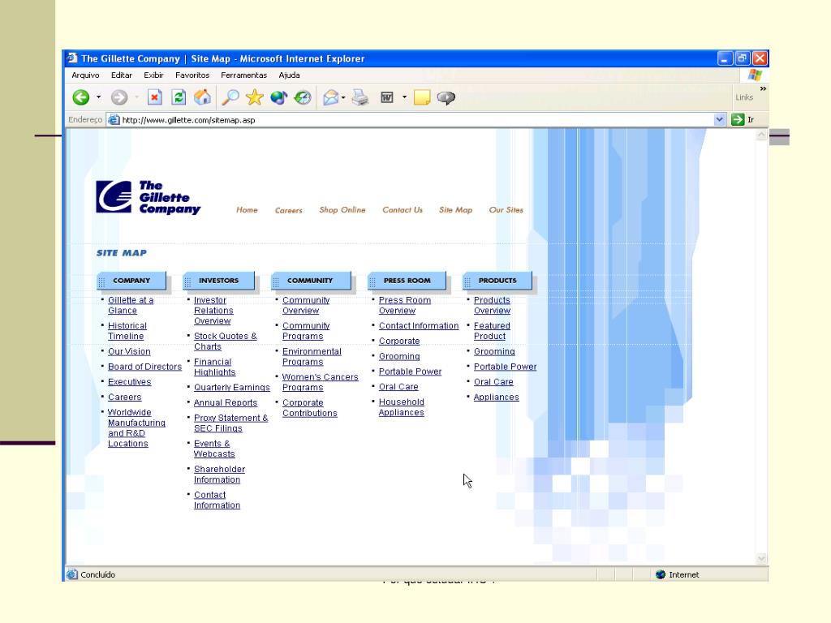
Task: Open Favorites using the star icon
Action: pyautogui.click(x=254, y=97)
